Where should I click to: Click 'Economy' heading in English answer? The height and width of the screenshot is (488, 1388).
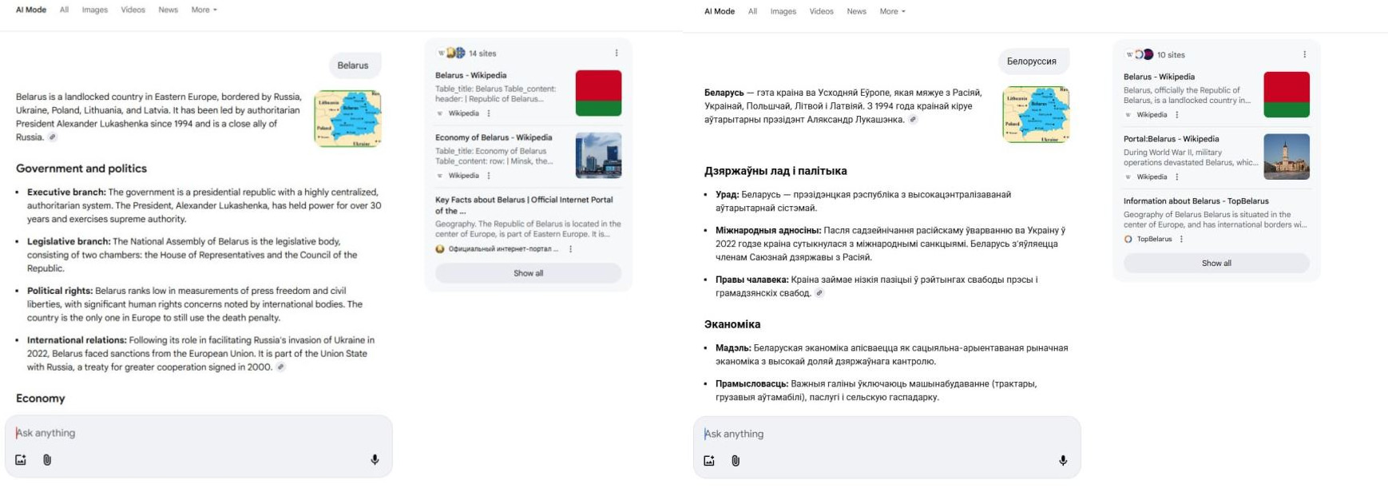[41, 399]
